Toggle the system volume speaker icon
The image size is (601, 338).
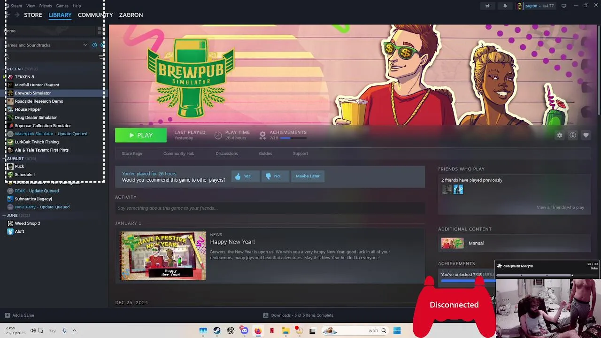pos(33,330)
